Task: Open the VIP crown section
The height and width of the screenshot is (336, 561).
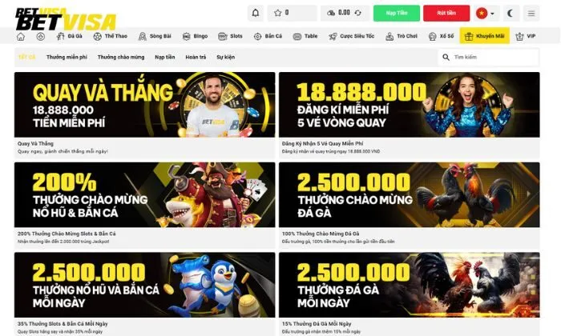Action: [525, 36]
